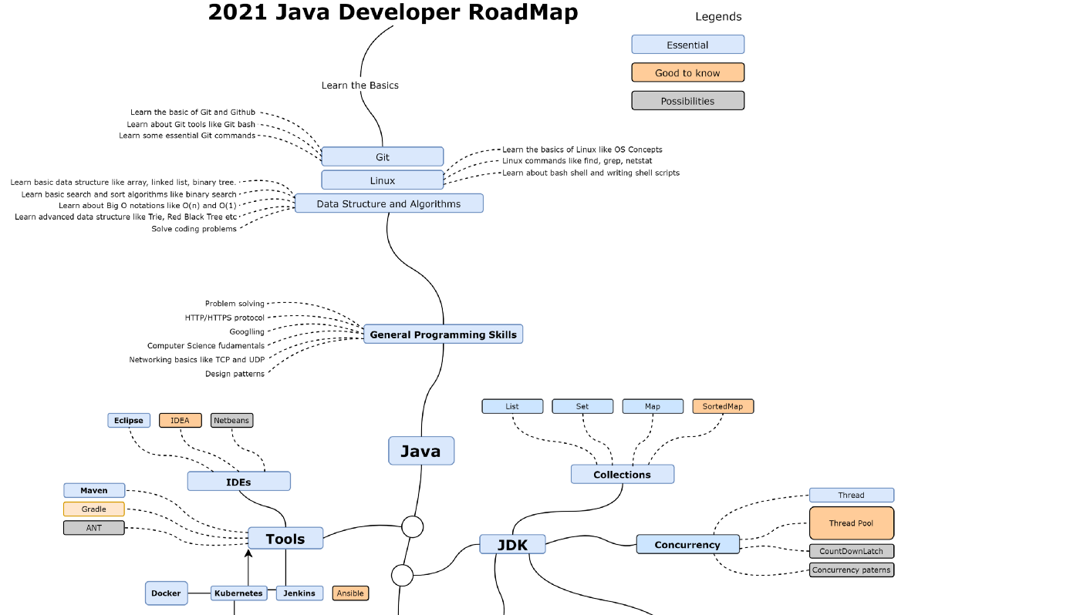Image resolution: width=1080 pixels, height=615 pixels.
Task: Click the Tools node
Action: [x=285, y=538]
